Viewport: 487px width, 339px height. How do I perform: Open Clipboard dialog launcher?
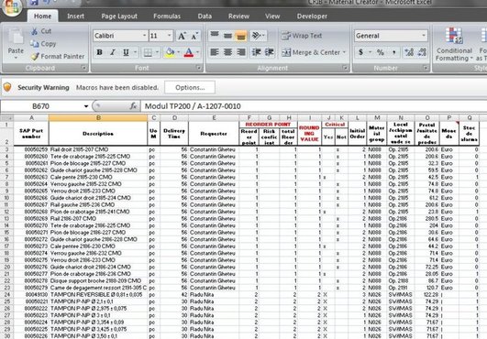[83, 68]
